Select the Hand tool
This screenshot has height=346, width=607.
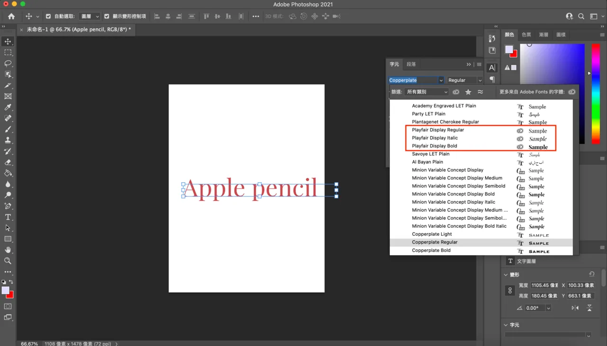tap(8, 250)
